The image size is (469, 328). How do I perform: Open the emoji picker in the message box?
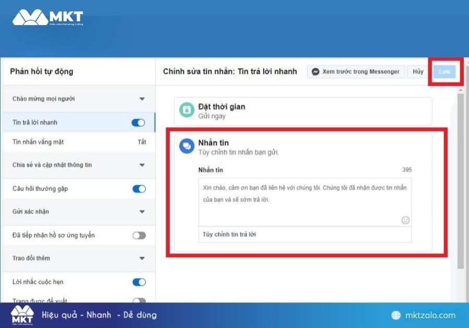click(x=405, y=221)
